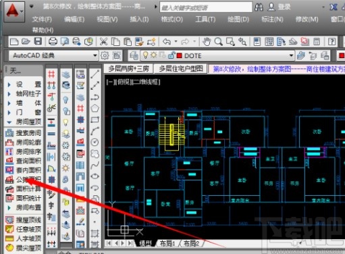Click the Cut scissors icon
Image resolution: width=345 pixels, height=254 pixels.
click(x=103, y=42)
